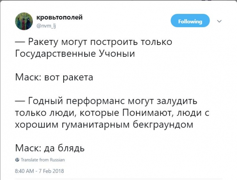Open the @nvm_lj handle link
This screenshot has width=237, height=180.
tap(46, 26)
